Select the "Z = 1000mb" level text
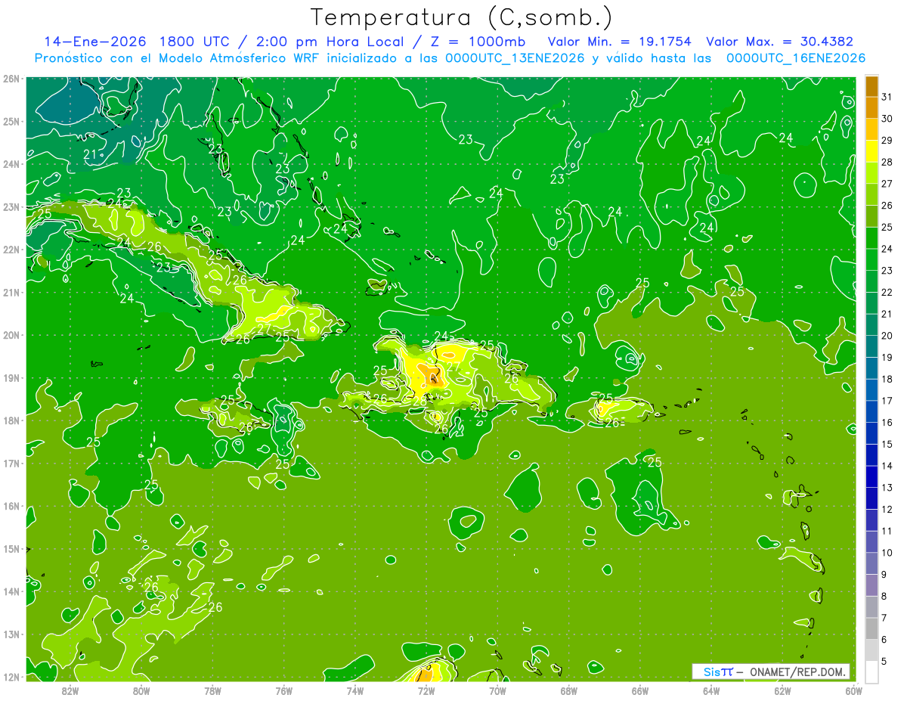The width and height of the screenshot is (907, 701). click(x=478, y=42)
